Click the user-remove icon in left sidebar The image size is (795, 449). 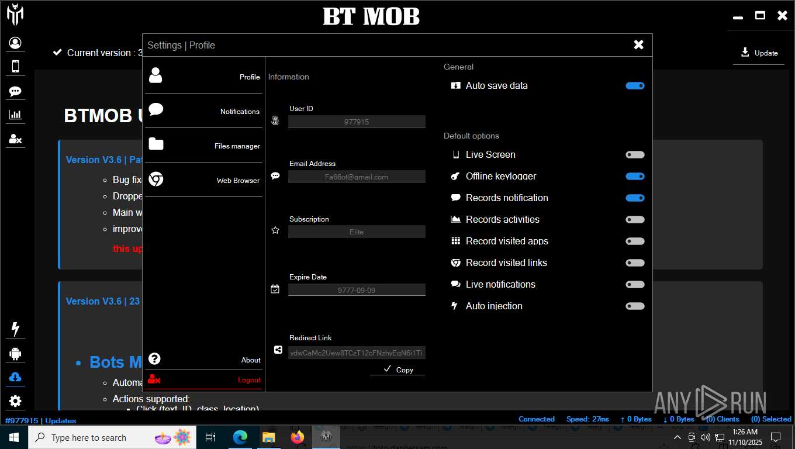tap(15, 139)
